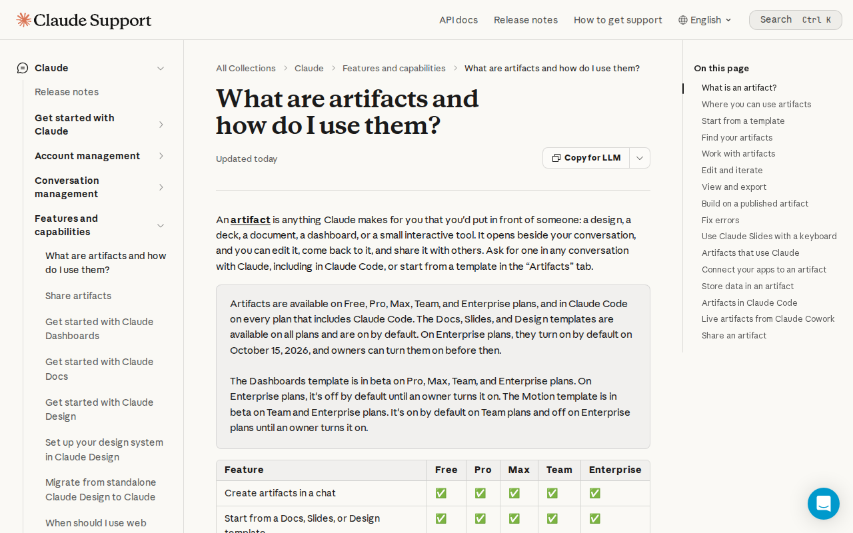Open Get started with Claude Design
853x533 pixels.
coord(99,409)
